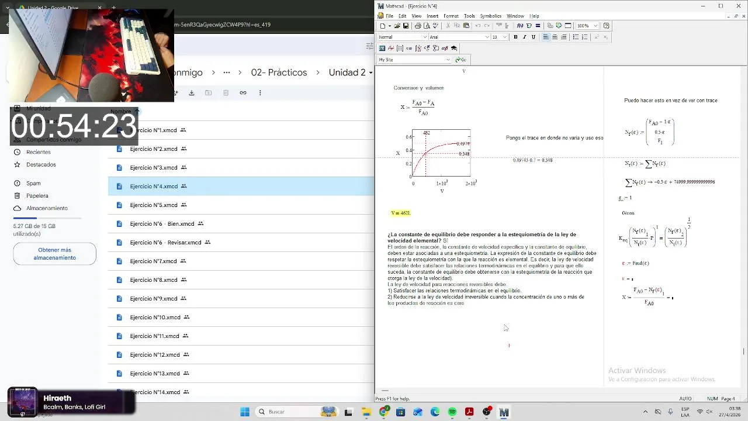Open the Arial font dropdown
This screenshot has height=421, width=748.
coord(487,37)
